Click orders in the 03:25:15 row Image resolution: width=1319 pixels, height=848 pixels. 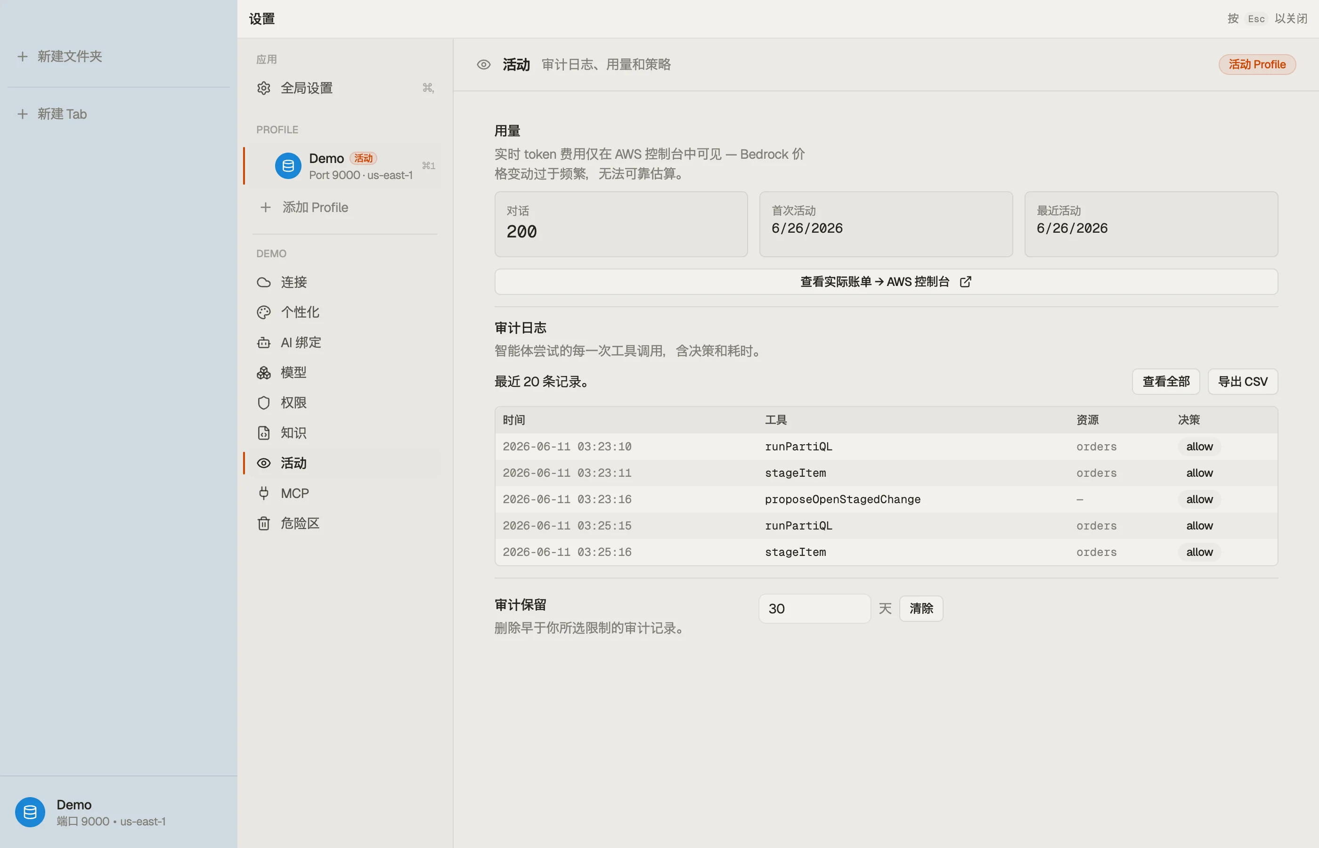tap(1096, 526)
